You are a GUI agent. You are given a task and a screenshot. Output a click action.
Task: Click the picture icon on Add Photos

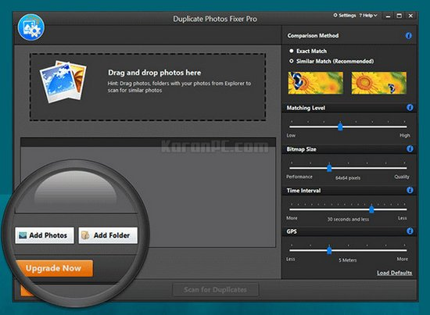point(23,235)
